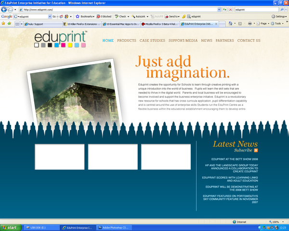Viewport: 289px width, 231px height.
Task: Open the Send to menu
Action: 172,16
